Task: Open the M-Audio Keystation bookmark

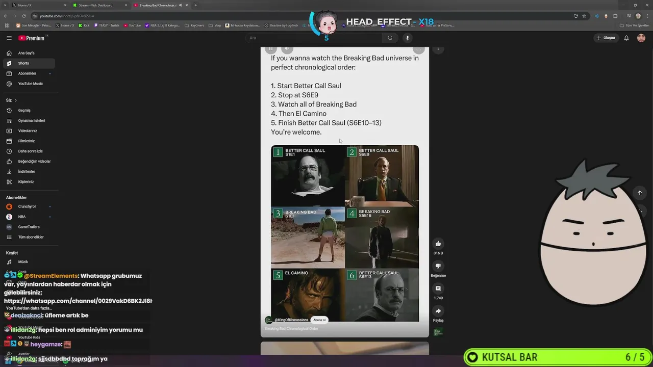Action: pyautogui.click(x=243, y=25)
